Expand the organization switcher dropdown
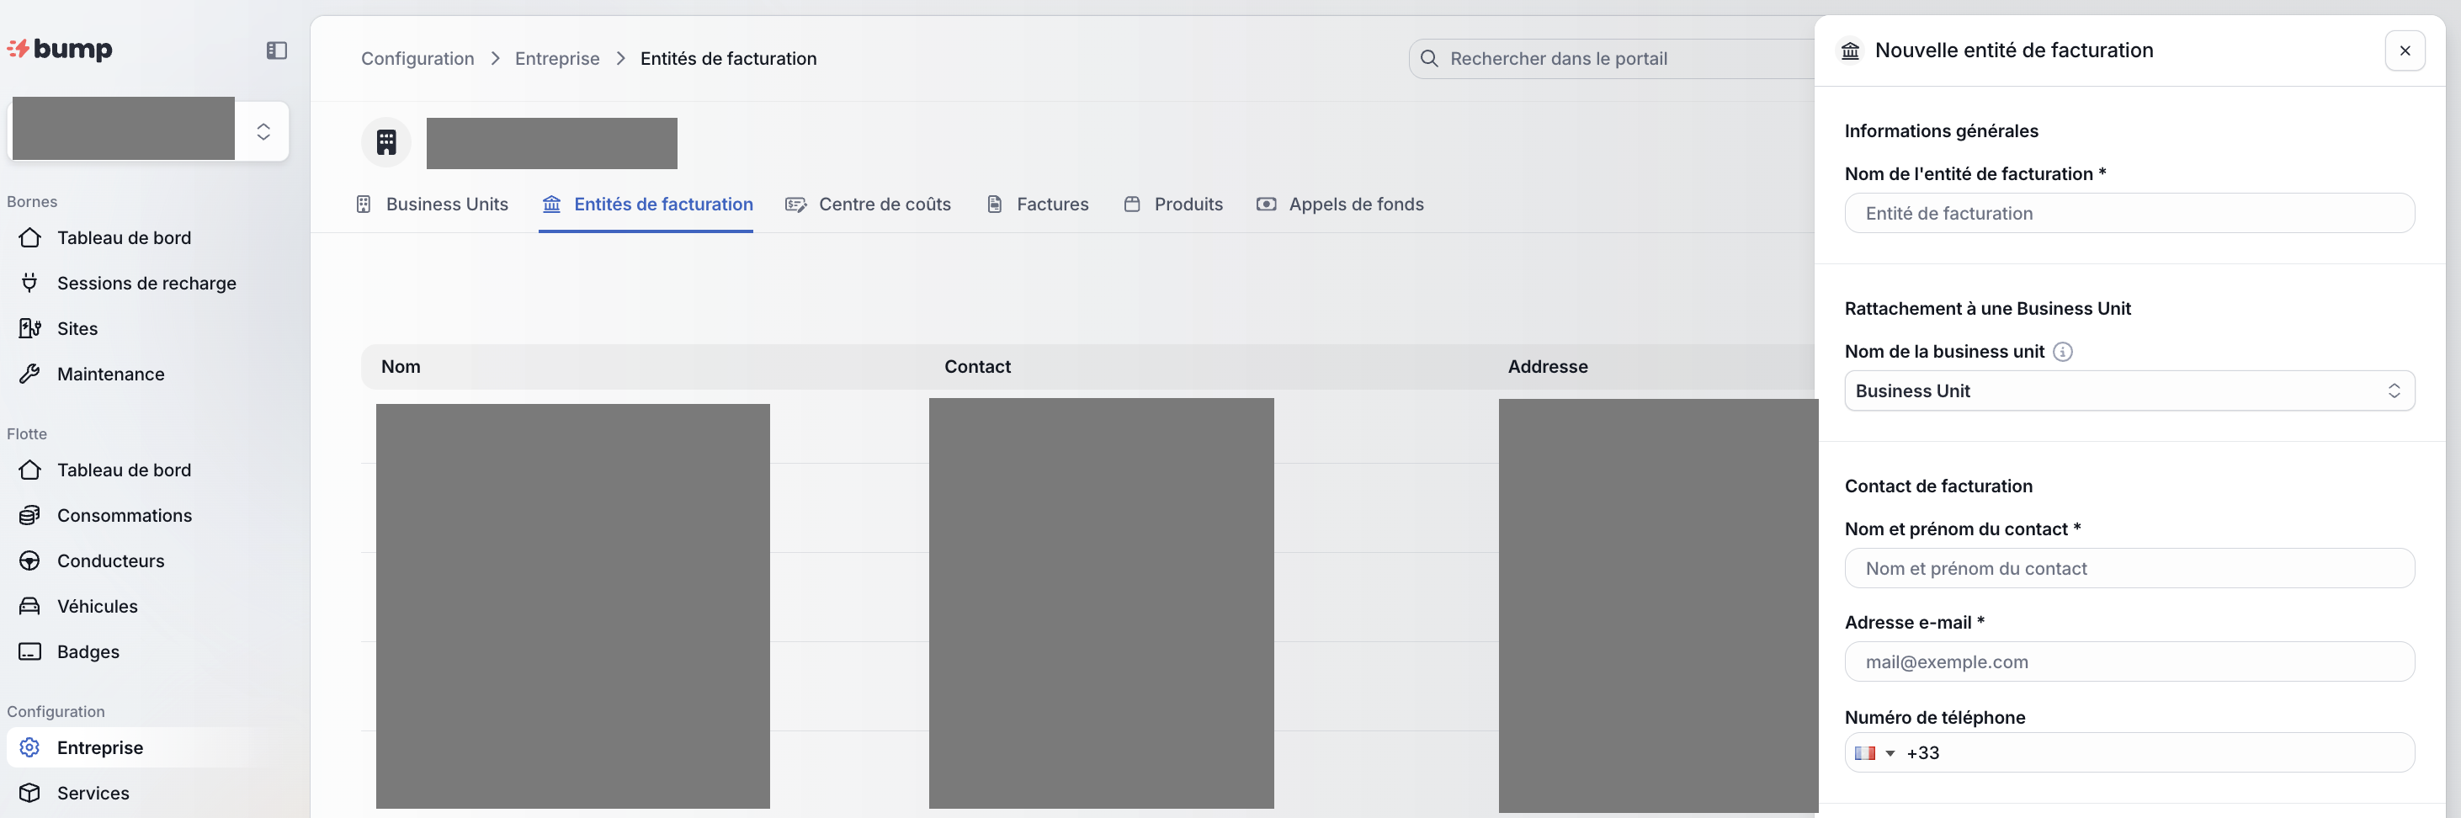This screenshot has width=2461, height=818. coord(263,131)
